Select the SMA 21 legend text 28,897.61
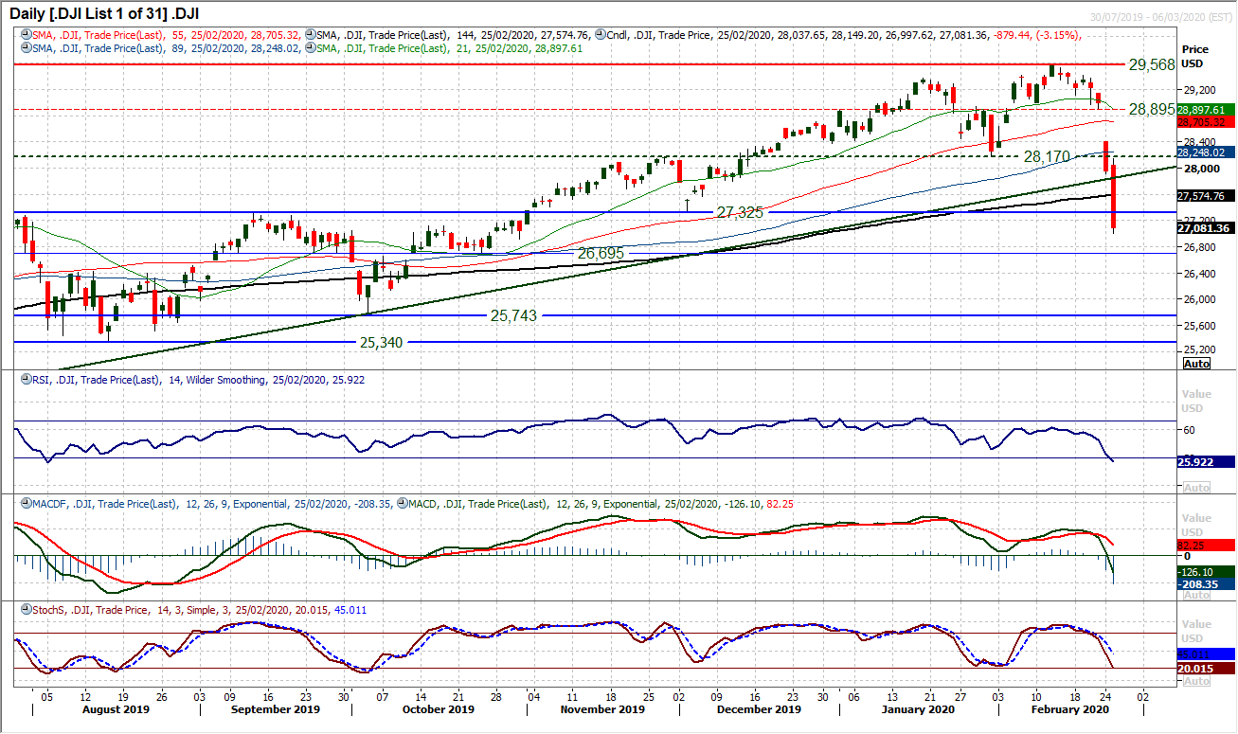This screenshot has height=734, width=1238. click(x=451, y=47)
